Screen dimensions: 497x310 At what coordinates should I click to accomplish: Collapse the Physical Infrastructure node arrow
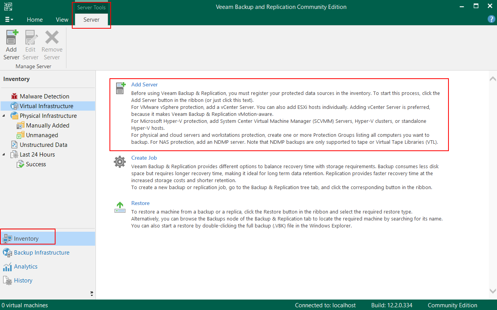4,115
